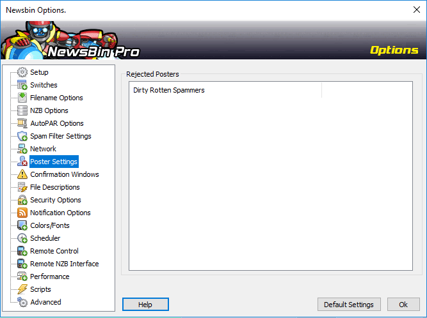Open the Setup options page
The image size is (427, 318).
pyautogui.click(x=39, y=72)
